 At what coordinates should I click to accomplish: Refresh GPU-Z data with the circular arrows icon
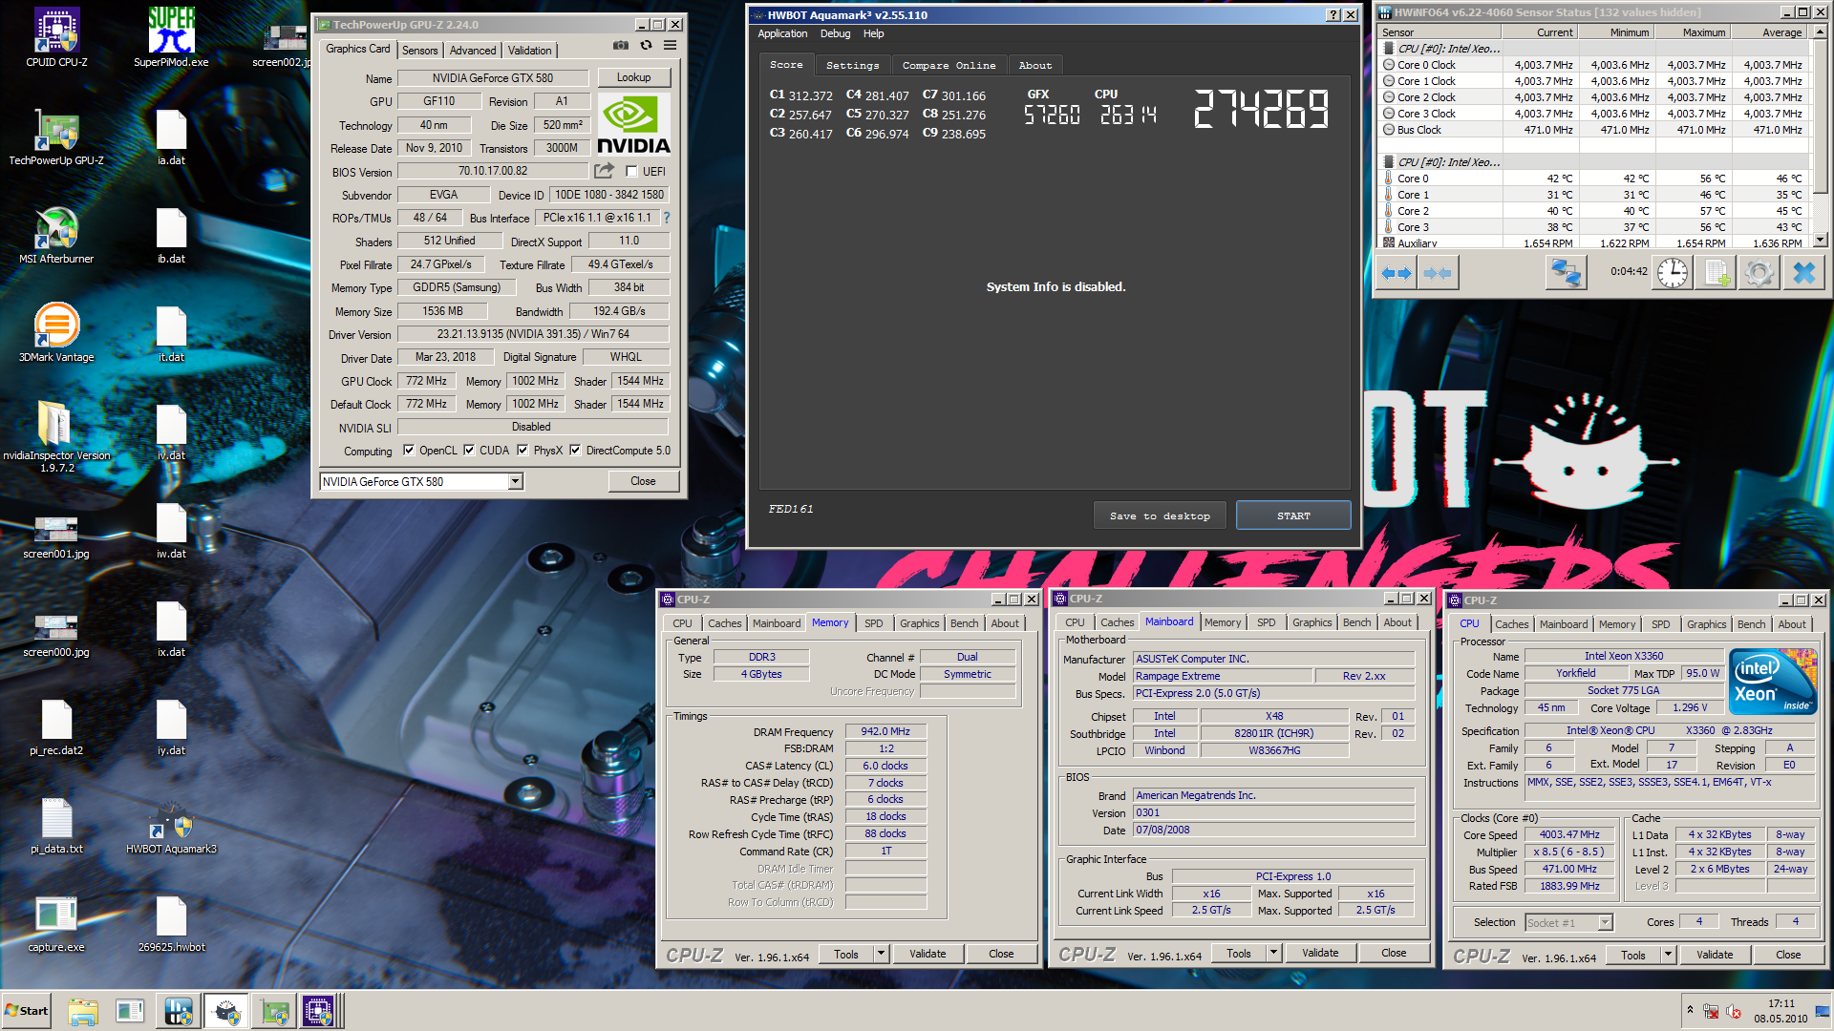tap(647, 45)
